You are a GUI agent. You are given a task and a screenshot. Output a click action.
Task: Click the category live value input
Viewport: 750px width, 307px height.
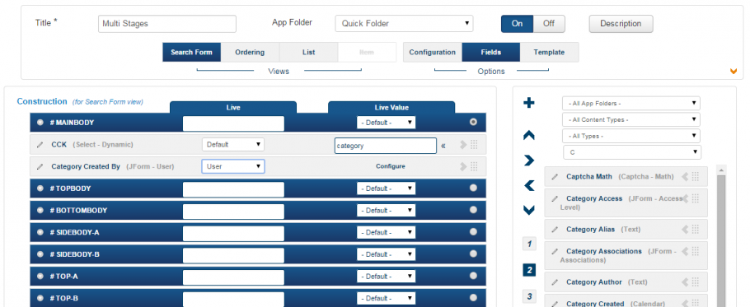click(x=386, y=146)
